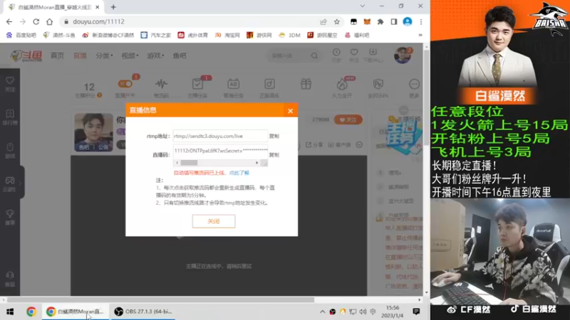This screenshot has height=320, width=570.
Task: Open 推流码 waveform icon
Action: [x=162, y=84]
